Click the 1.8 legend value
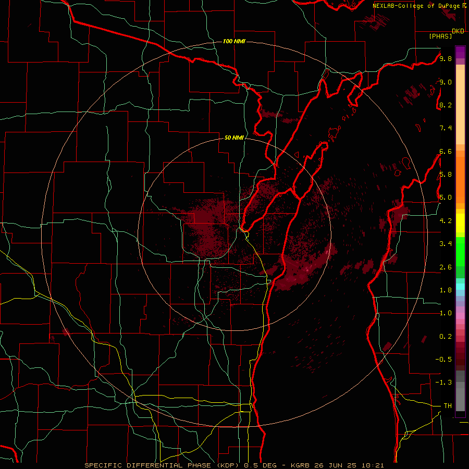469x469 pixels. [446, 290]
